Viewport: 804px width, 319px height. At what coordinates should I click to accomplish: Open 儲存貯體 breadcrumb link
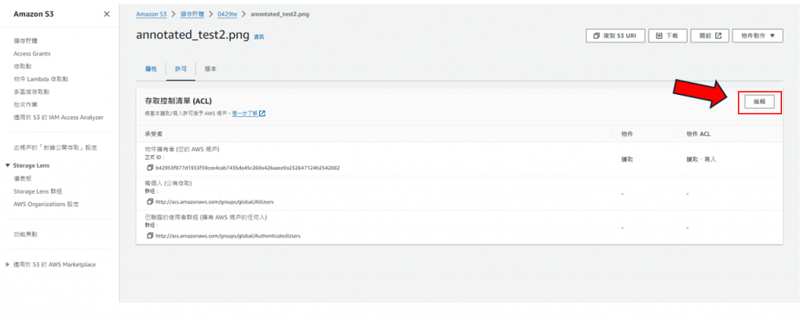tap(192, 14)
